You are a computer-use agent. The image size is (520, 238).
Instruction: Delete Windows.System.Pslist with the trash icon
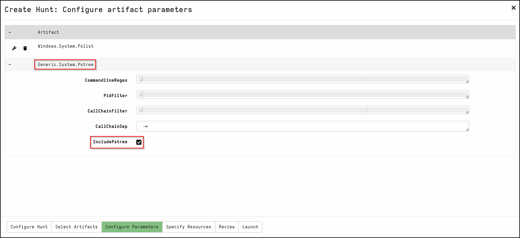point(25,48)
